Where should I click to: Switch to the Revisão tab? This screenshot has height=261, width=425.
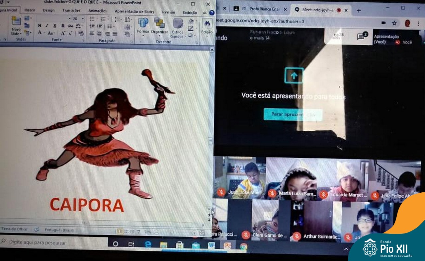point(169,12)
